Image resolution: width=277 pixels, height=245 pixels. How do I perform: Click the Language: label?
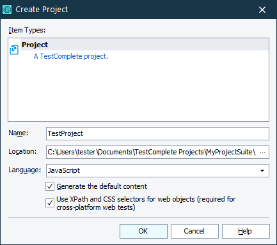click(x=25, y=170)
